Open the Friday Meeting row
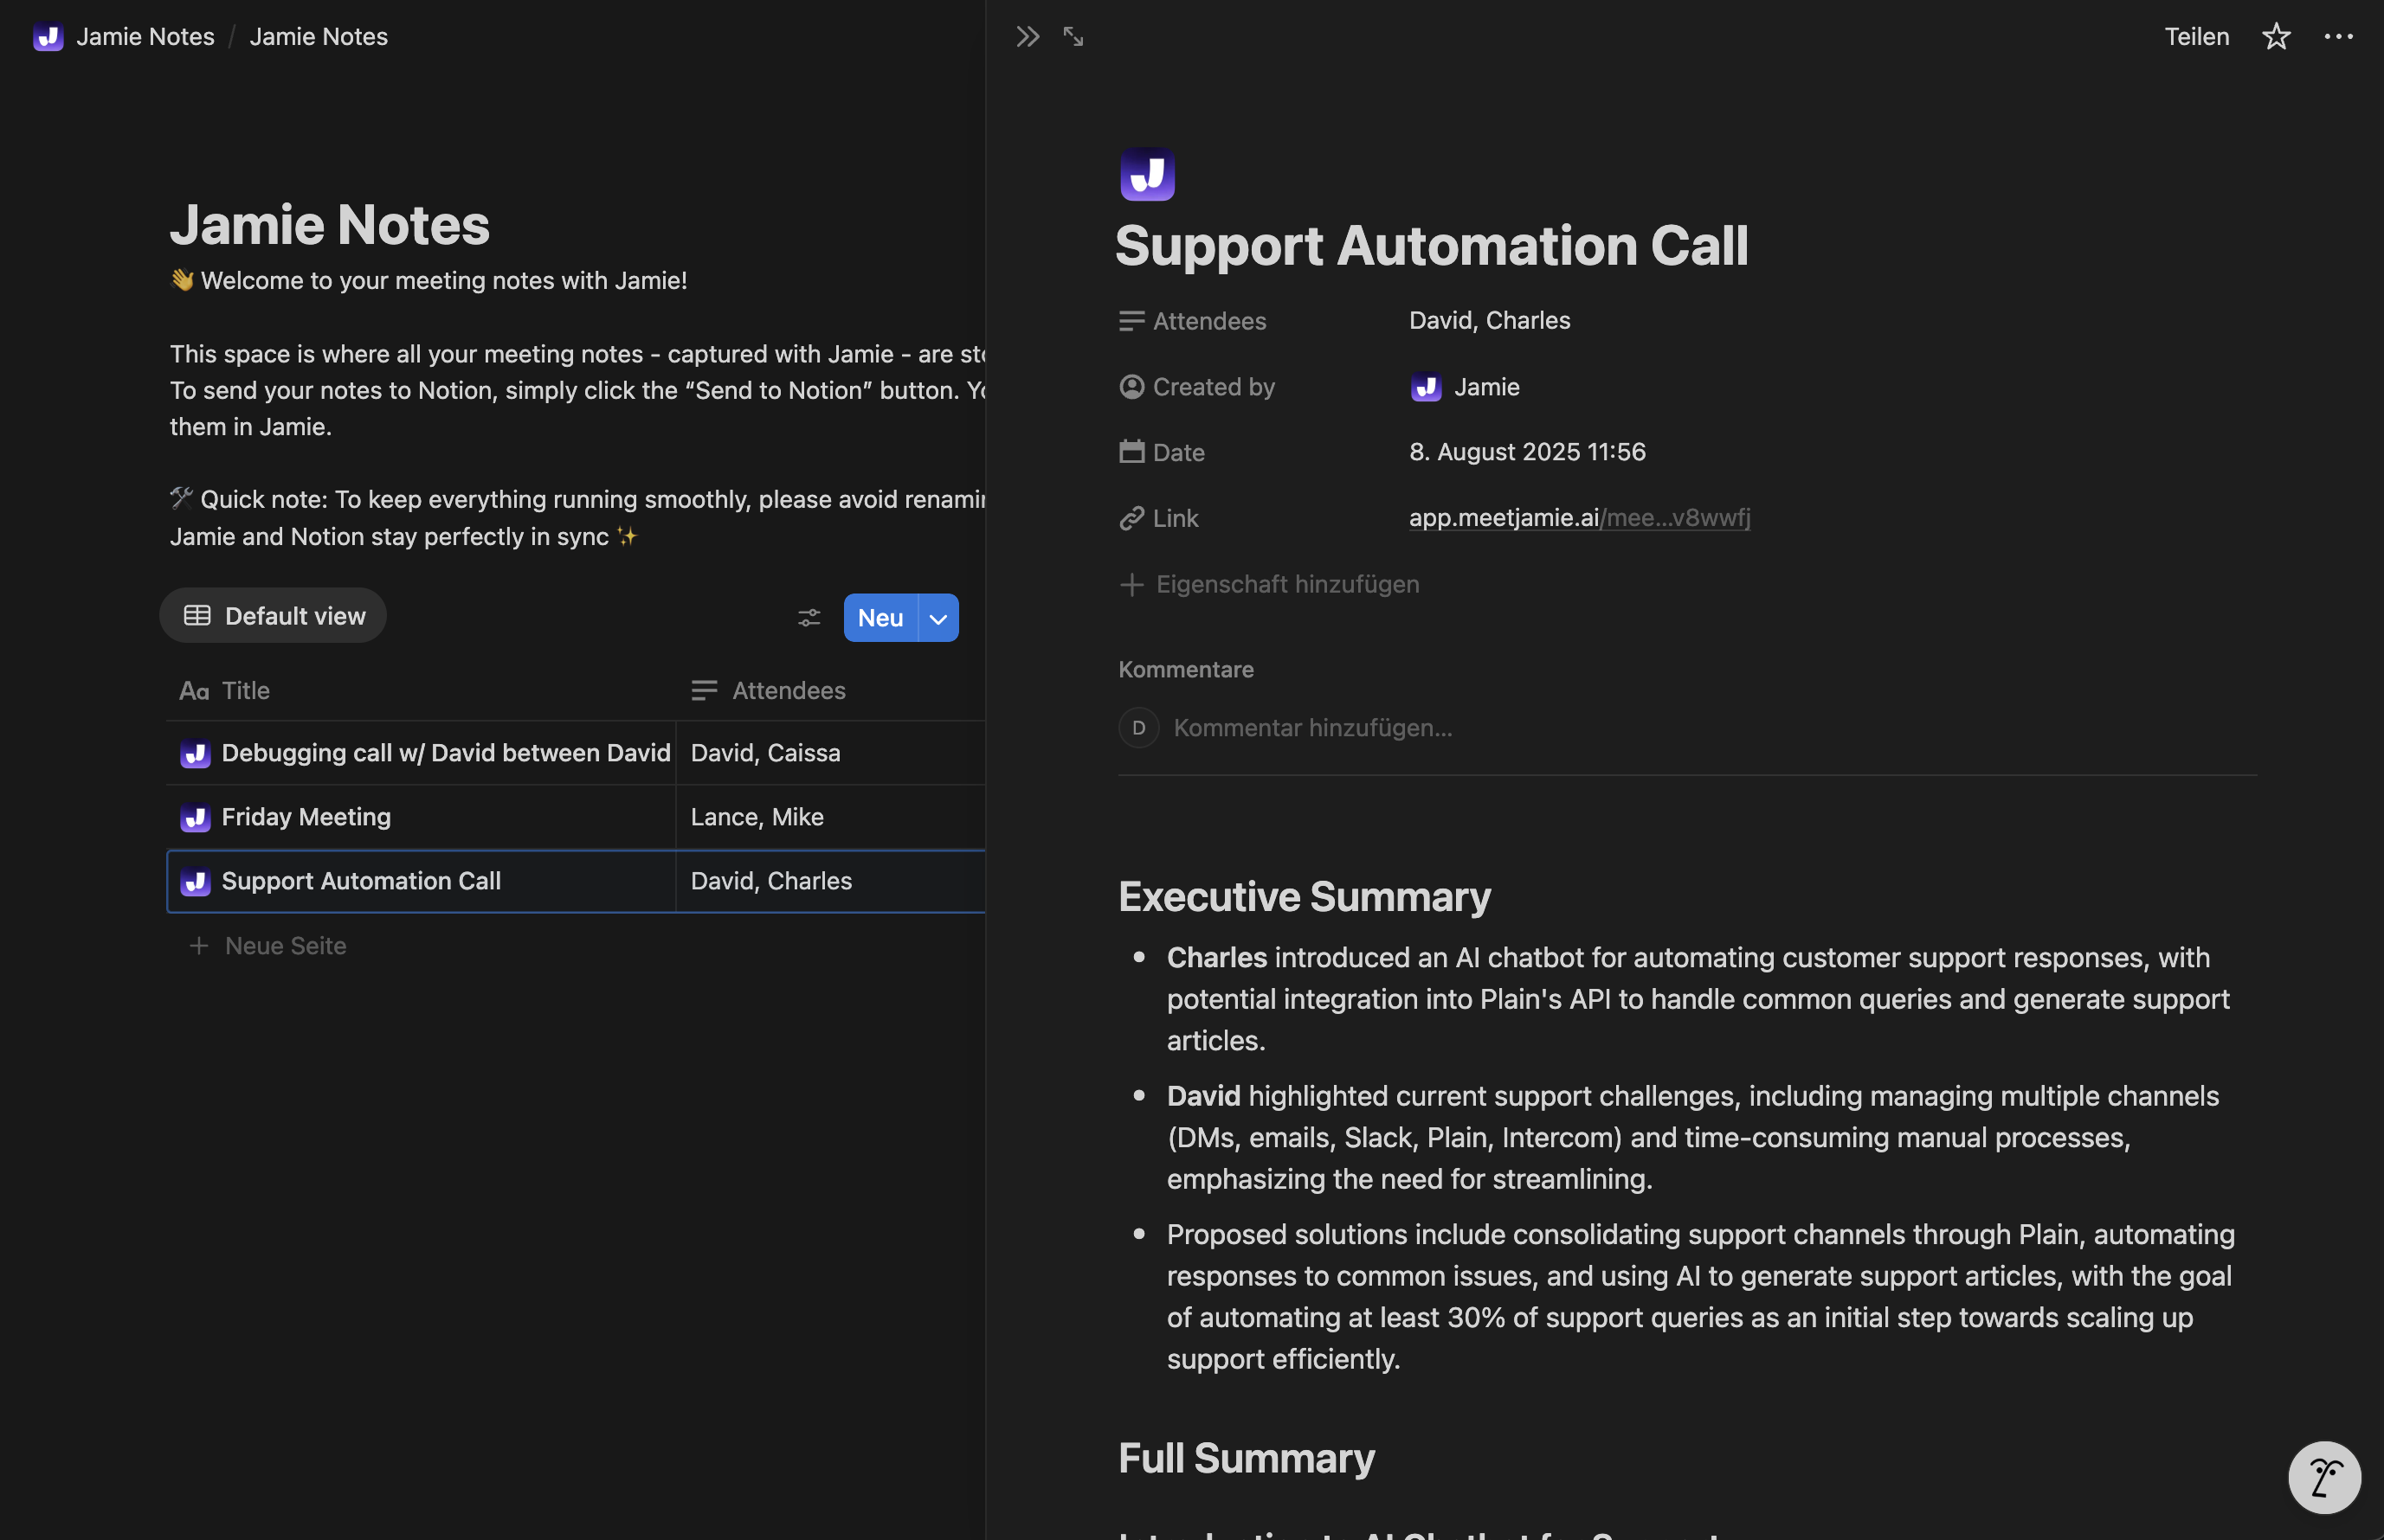Viewport: 2384px width, 1540px height. (306, 818)
